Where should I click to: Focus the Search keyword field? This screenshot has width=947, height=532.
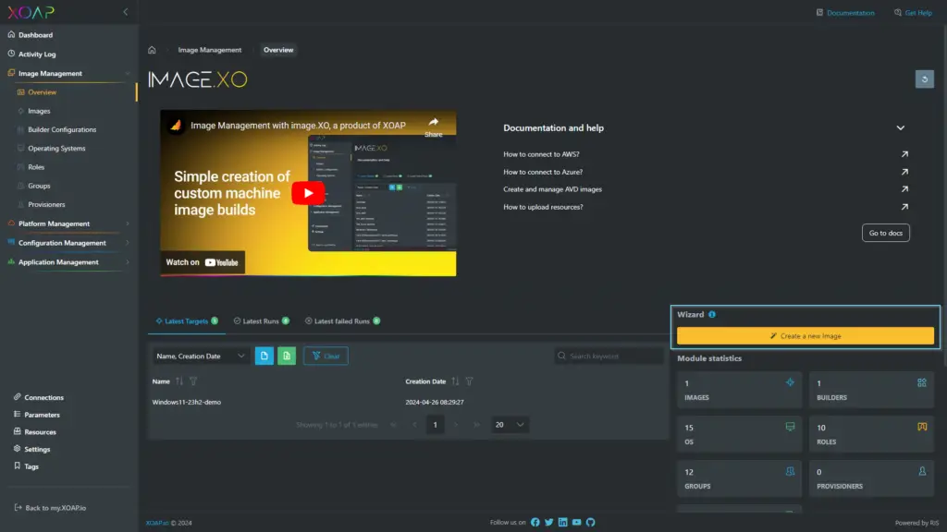coord(609,356)
